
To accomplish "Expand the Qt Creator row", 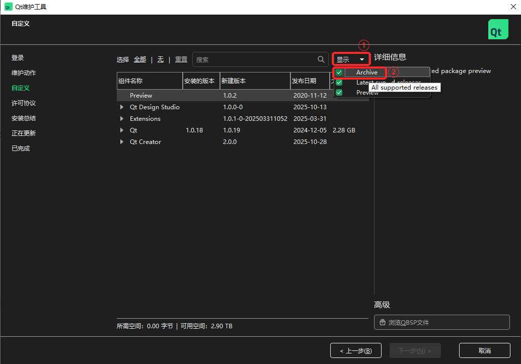I will 122,142.
